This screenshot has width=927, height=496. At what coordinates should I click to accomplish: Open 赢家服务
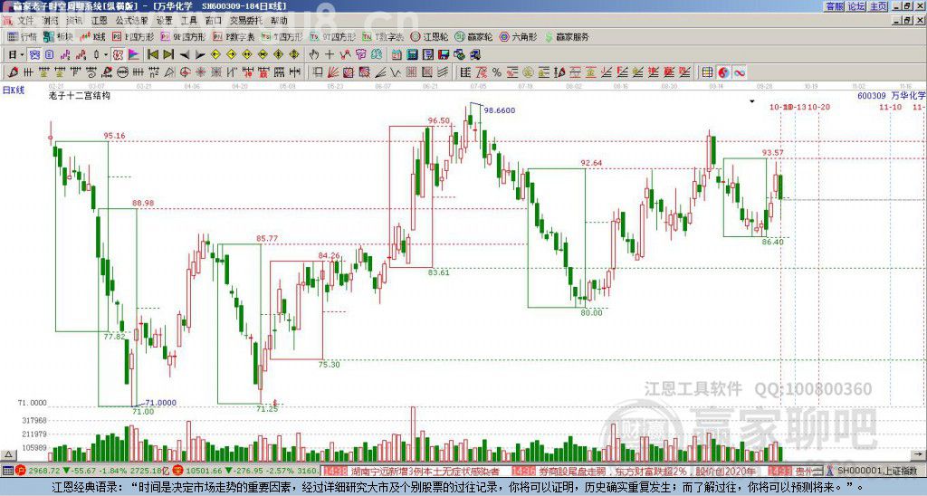click(x=567, y=37)
